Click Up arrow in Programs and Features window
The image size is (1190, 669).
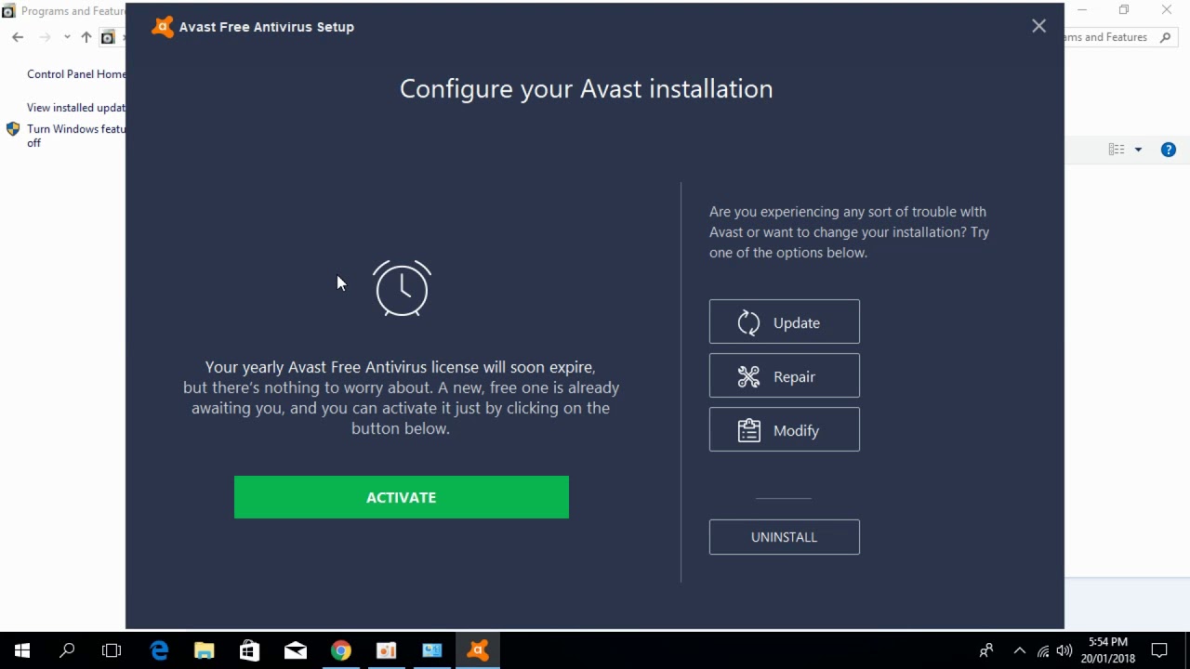(86, 37)
